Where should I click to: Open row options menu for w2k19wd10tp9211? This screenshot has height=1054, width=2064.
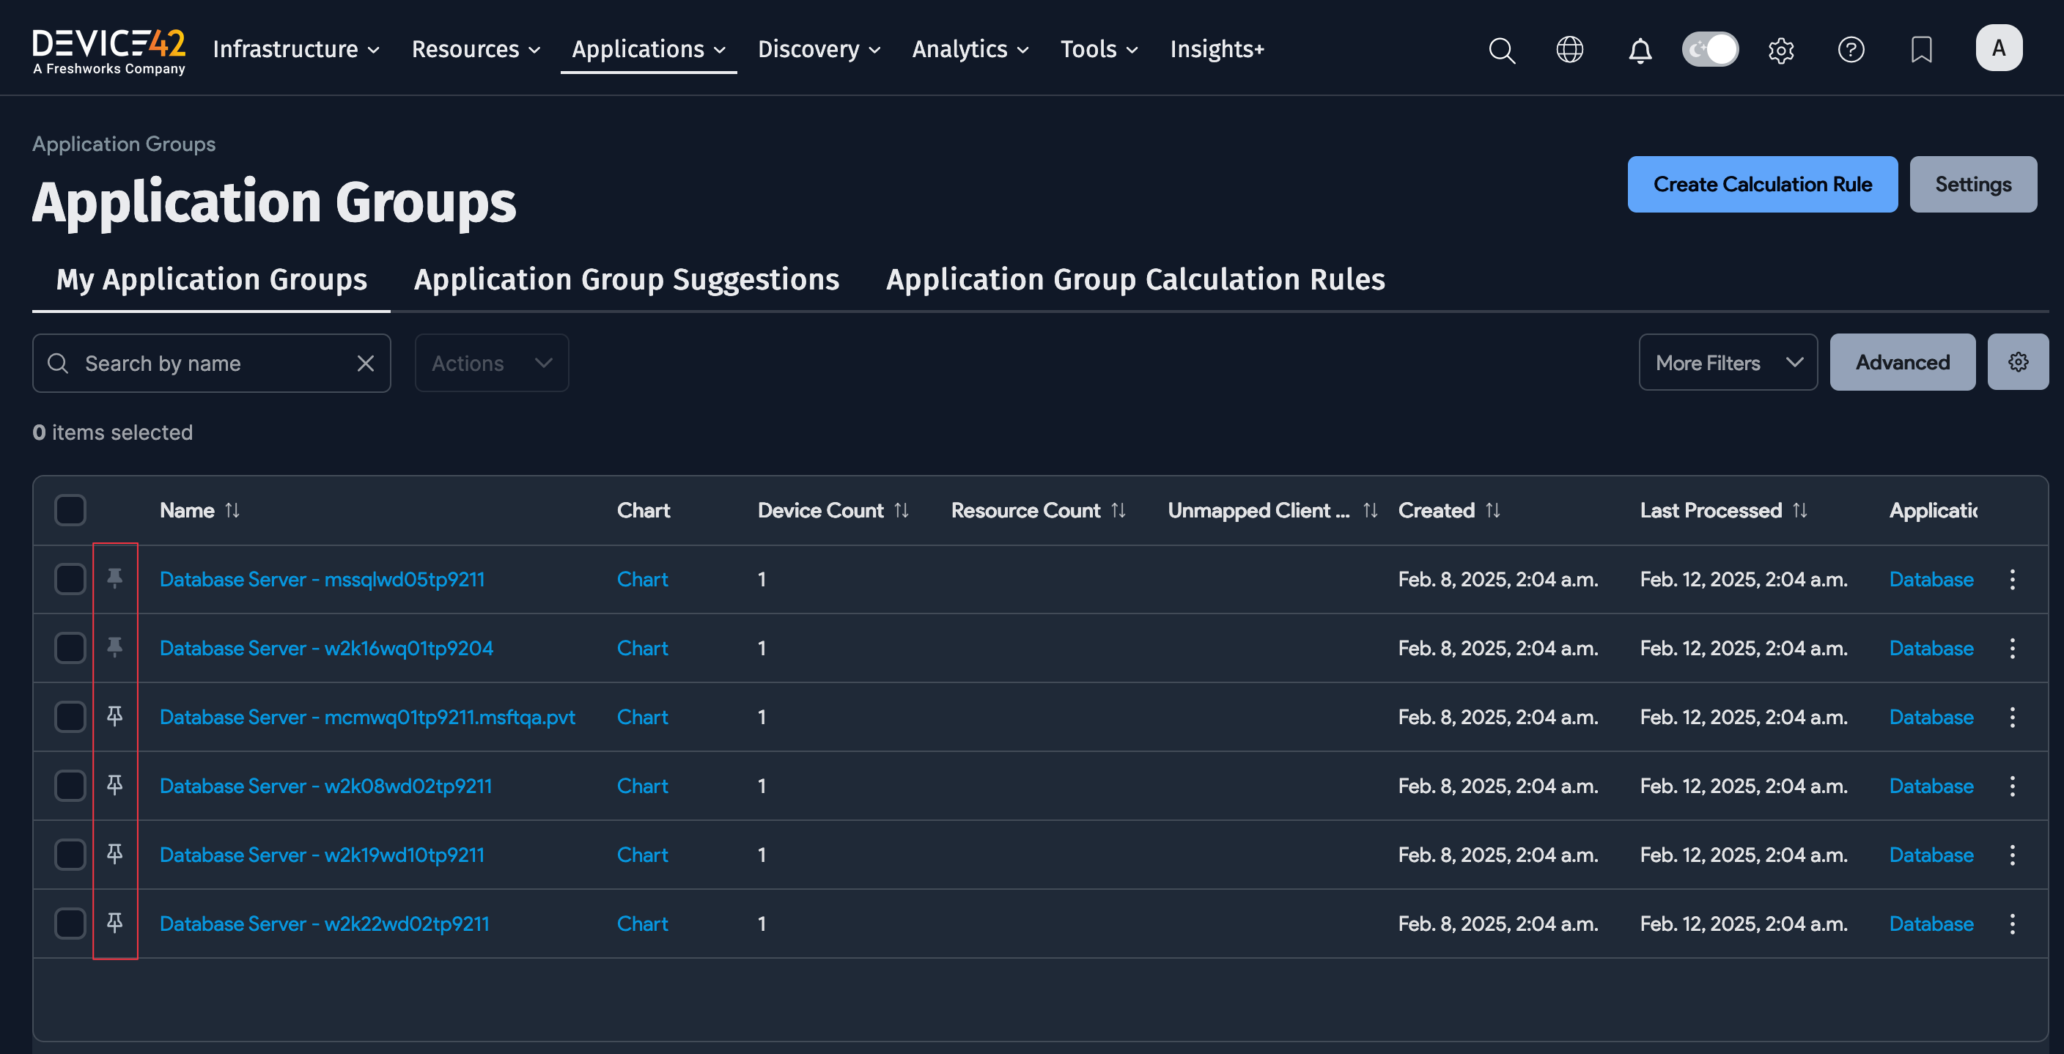[2013, 855]
